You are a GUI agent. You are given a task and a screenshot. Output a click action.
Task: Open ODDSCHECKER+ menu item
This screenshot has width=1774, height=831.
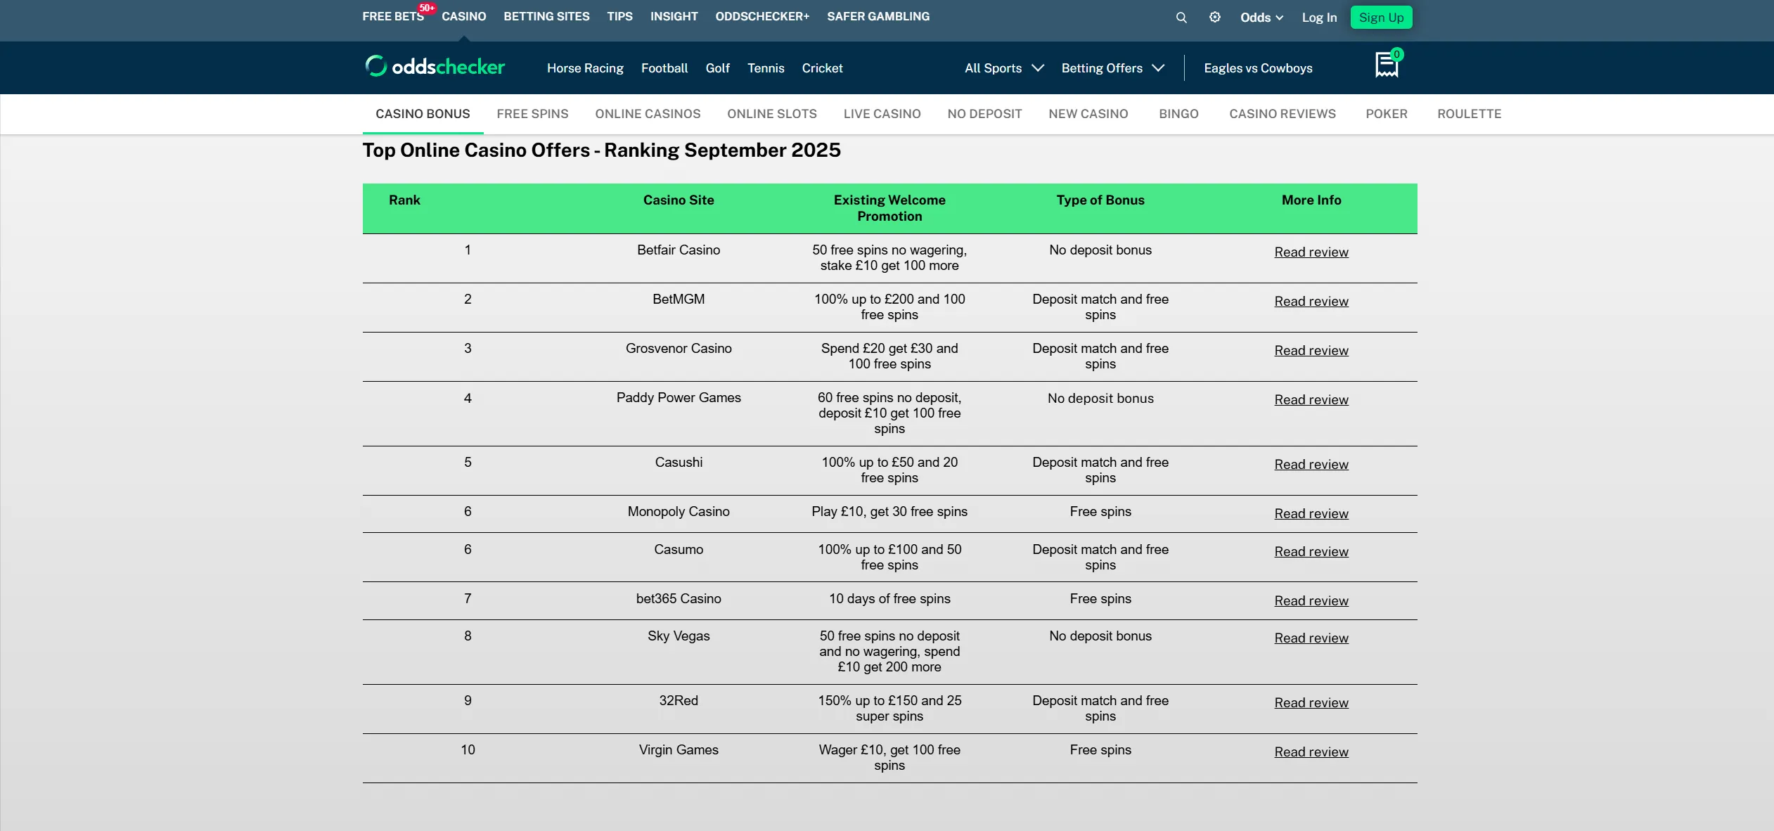[762, 16]
